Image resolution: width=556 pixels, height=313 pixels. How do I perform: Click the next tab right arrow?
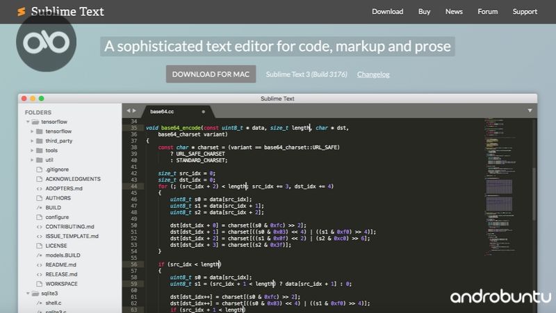(134, 111)
